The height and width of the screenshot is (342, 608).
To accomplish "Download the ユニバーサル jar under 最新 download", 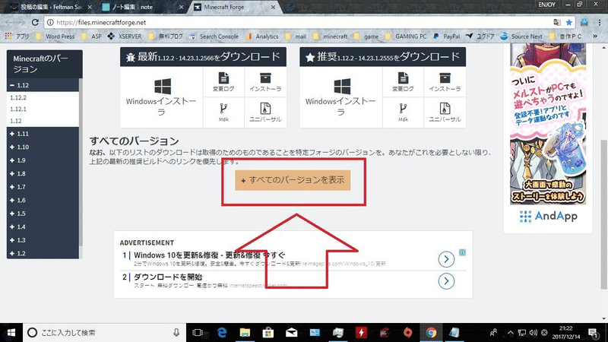I will point(265,112).
